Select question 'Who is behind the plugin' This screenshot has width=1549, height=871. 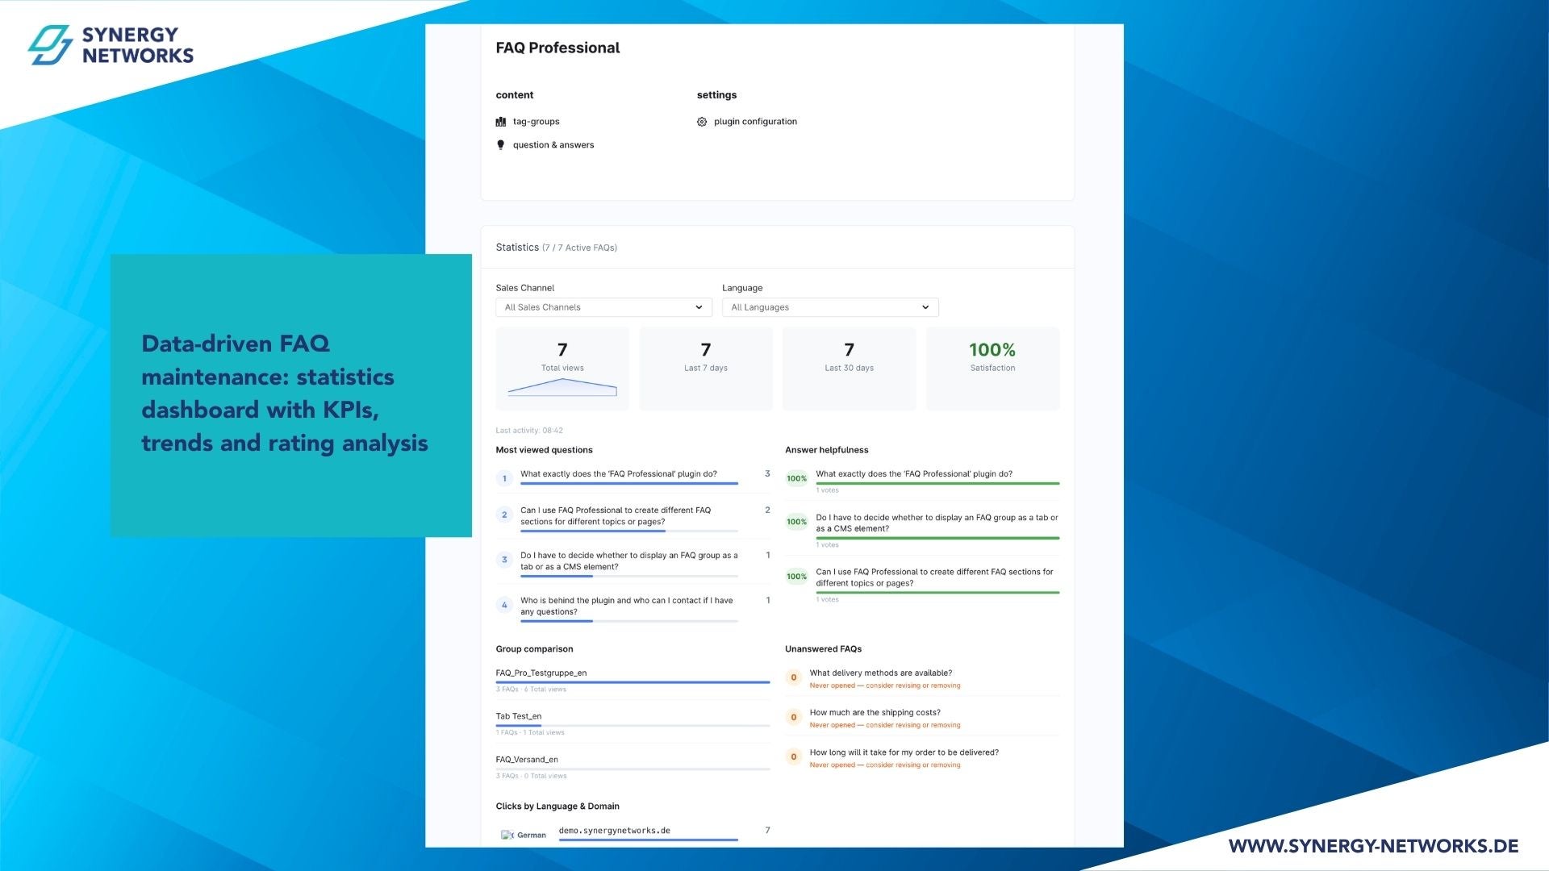tap(627, 606)
